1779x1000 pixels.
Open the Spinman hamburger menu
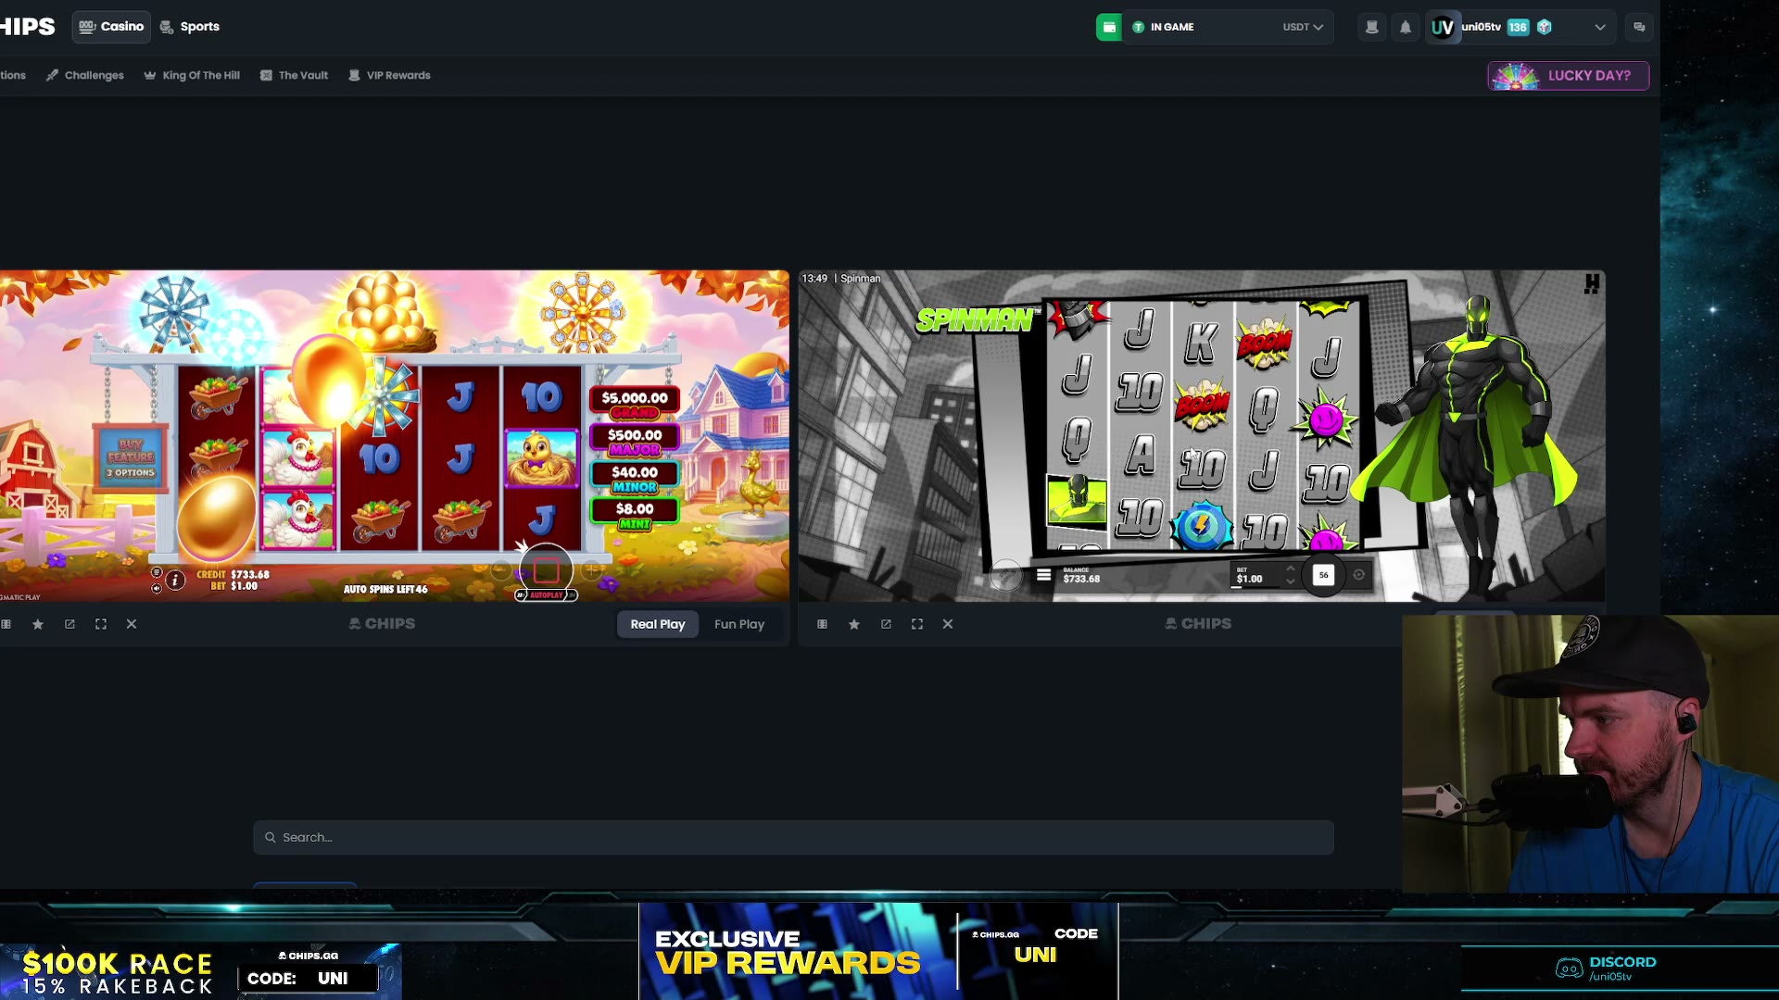pyautogui.click(x=1043, y=575)
